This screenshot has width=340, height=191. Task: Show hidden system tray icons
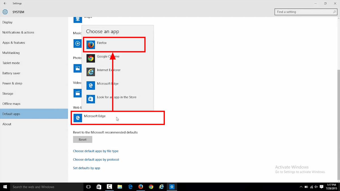click(301, 187)
